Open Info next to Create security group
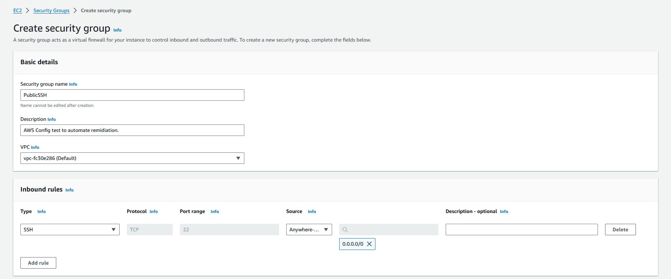 point(118,30)
